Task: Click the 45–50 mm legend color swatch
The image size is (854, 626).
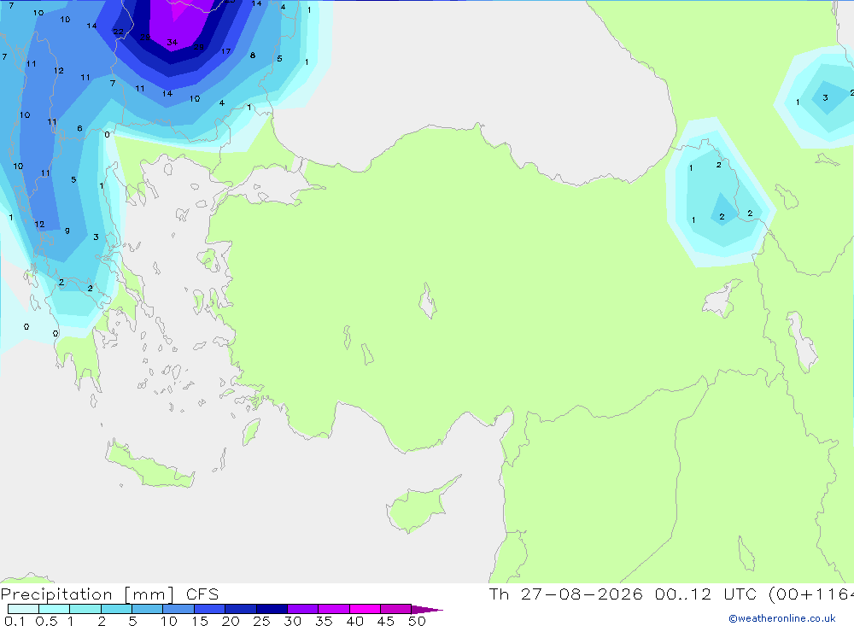Action: pyautogui.click(x=395, y=609)
